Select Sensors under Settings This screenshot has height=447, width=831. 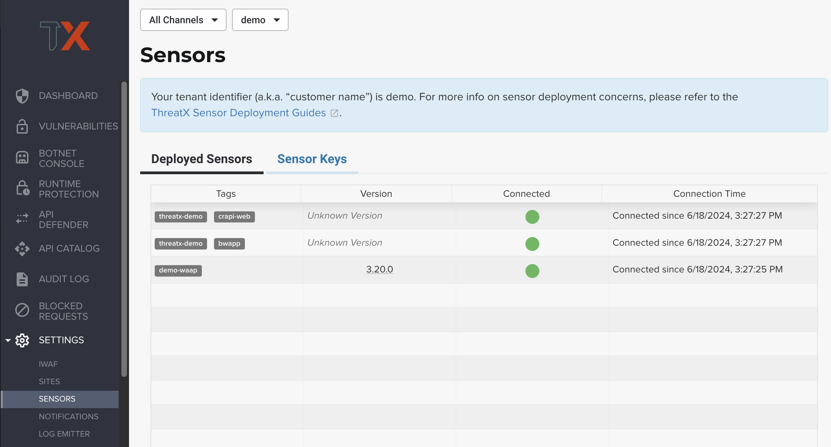(x=60, y=399)
